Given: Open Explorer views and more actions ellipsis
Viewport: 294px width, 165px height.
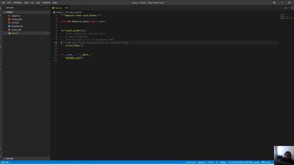Looking at the screenshot, I should tap(46, 8).
